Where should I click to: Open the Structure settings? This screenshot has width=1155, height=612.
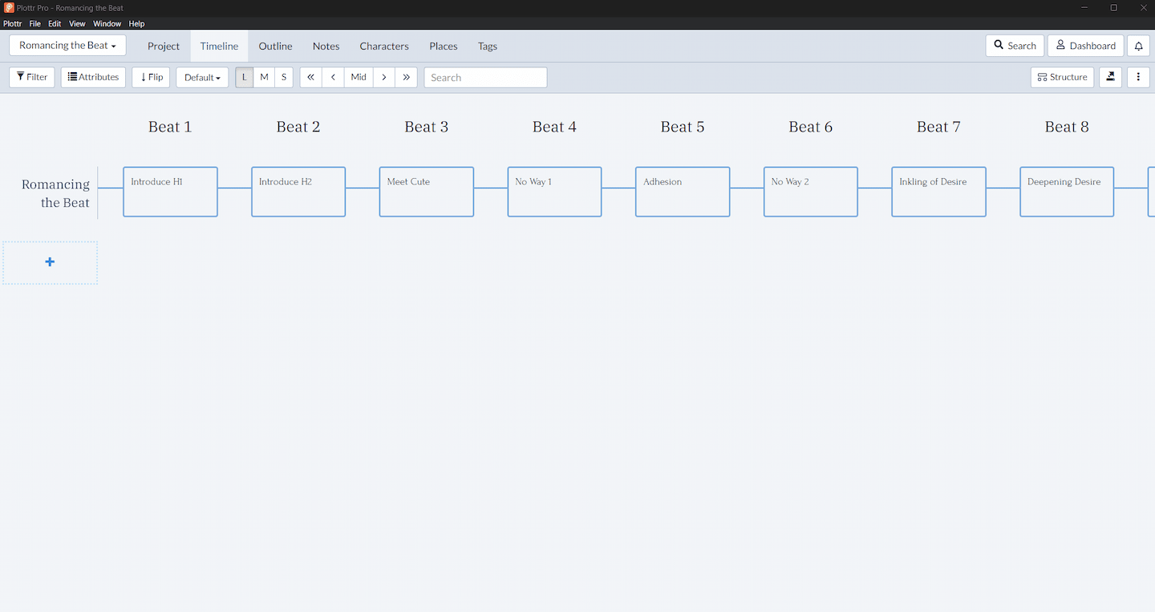(1062, 77)
